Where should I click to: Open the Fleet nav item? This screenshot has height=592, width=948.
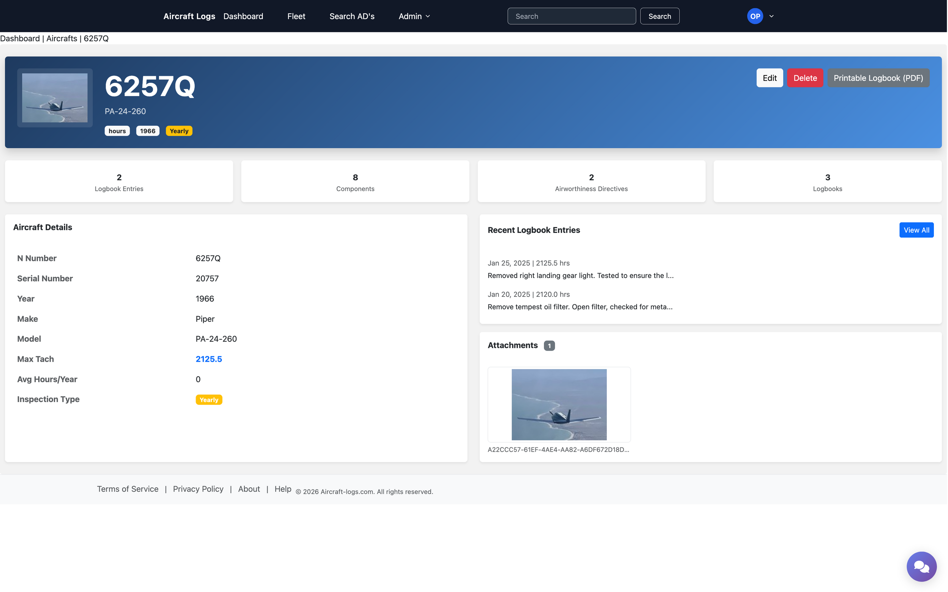click(x=296, y=16)
